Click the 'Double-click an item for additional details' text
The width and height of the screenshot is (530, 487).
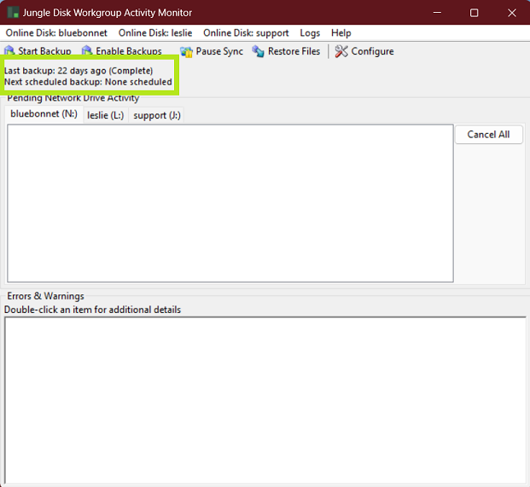pos(92,310)
